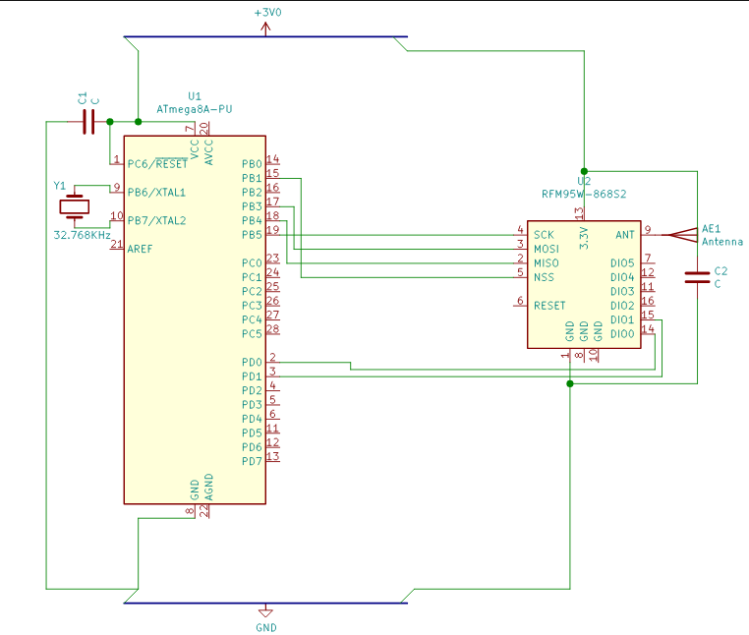Select the PC6/RESET pin on U1
749x635 pixels.
point(157,164)
